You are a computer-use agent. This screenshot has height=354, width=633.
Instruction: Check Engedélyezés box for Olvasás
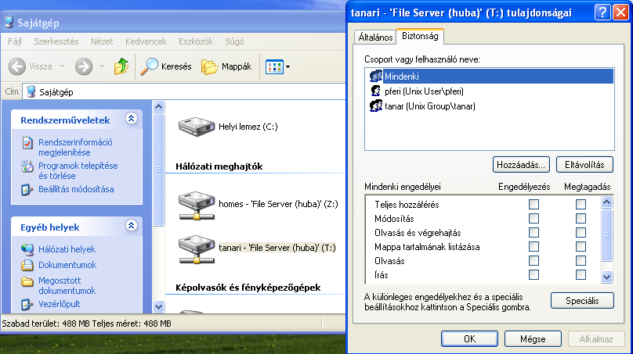pos(534,261)
